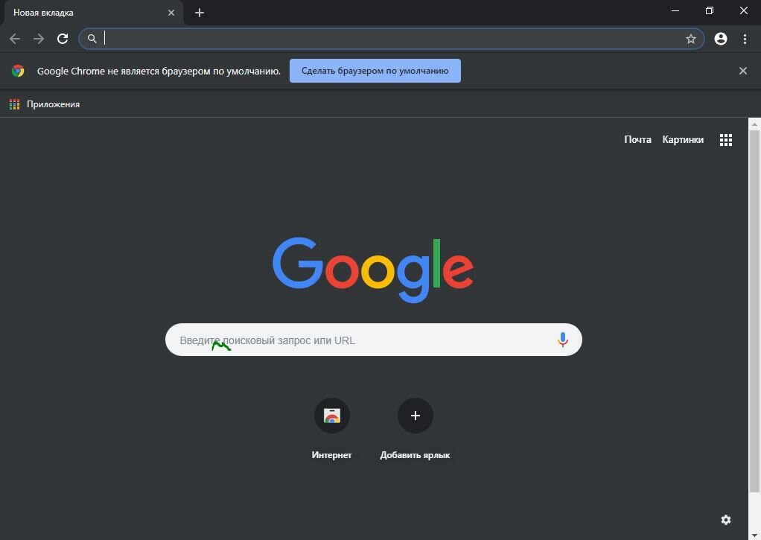Minimize the Chrome window
This screenshot has height=540, width=761.
coord(675,10)
